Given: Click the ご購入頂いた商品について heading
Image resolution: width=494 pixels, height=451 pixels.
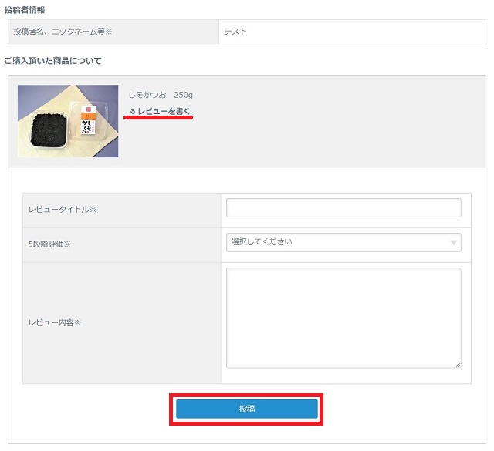Looking at the screenshot, I should pos(52,60).
